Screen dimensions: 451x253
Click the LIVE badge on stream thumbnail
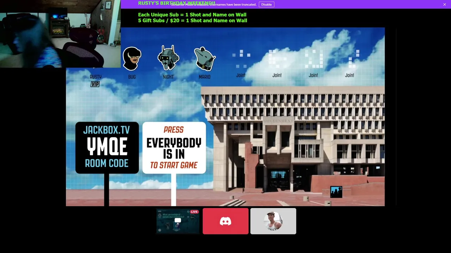[x=194, y=212]
